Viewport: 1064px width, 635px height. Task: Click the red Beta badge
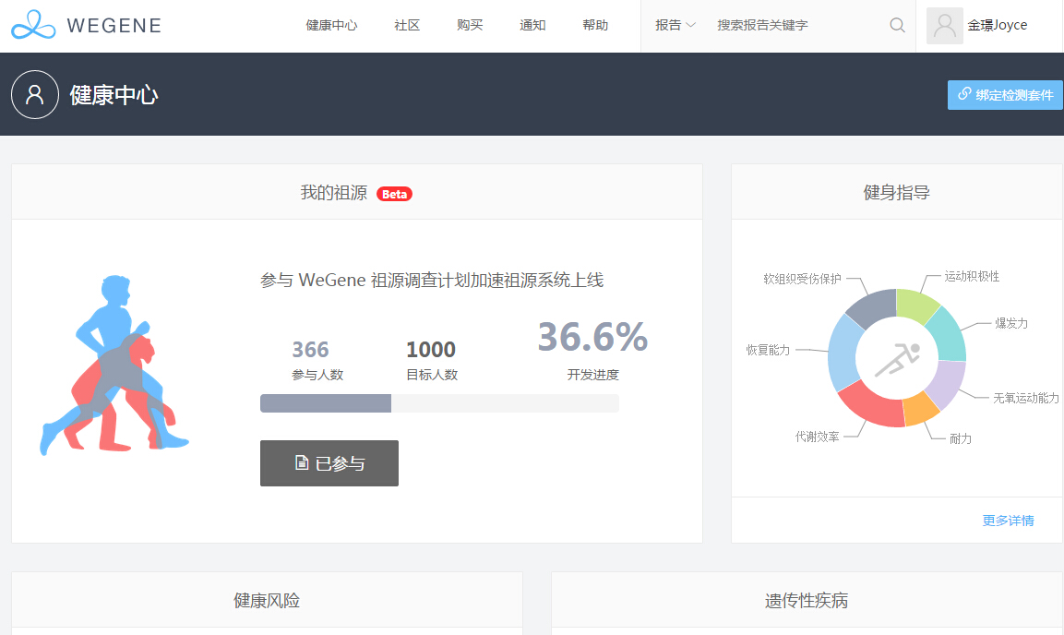394,194
